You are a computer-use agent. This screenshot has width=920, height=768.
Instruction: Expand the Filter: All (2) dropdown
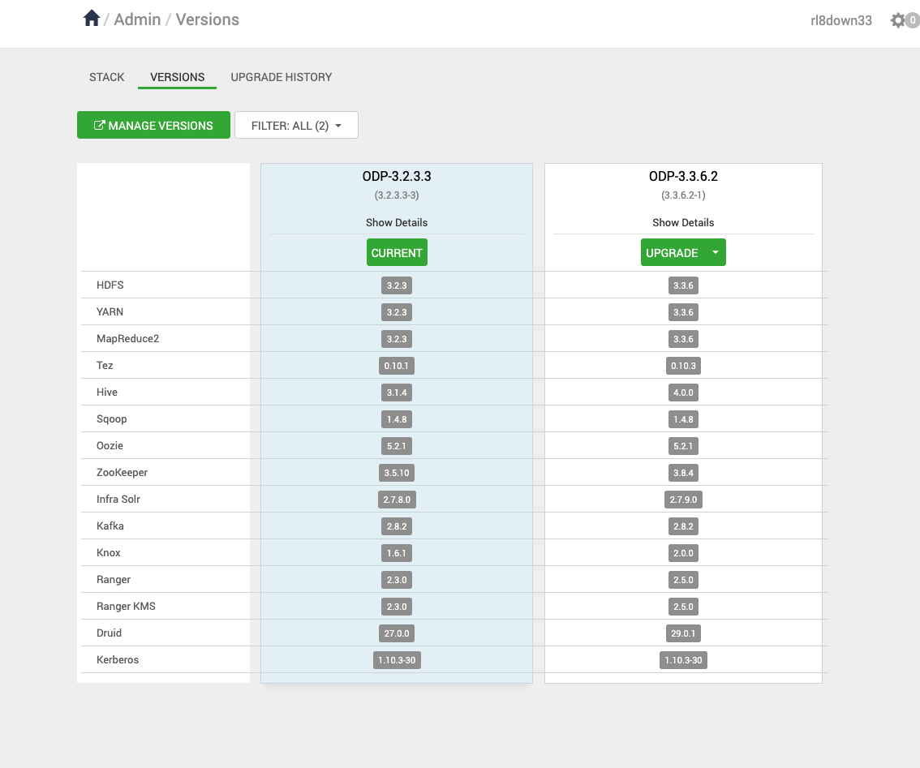[x=296, y=125]
